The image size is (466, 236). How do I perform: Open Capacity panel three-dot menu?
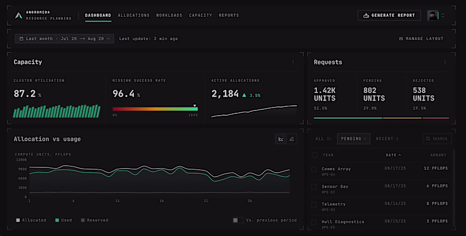[x=293, y=62]
